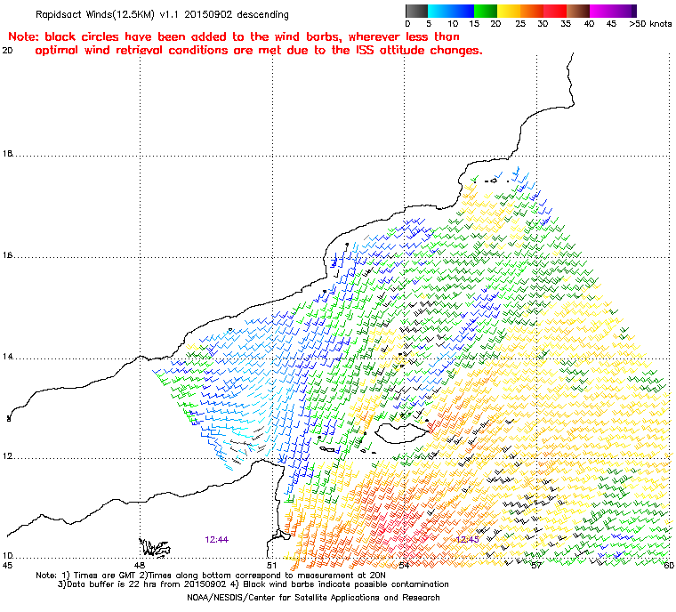Click the large island outline south of 13N
The width and height of the screenshot is (676, 612).
click(402, 433)
